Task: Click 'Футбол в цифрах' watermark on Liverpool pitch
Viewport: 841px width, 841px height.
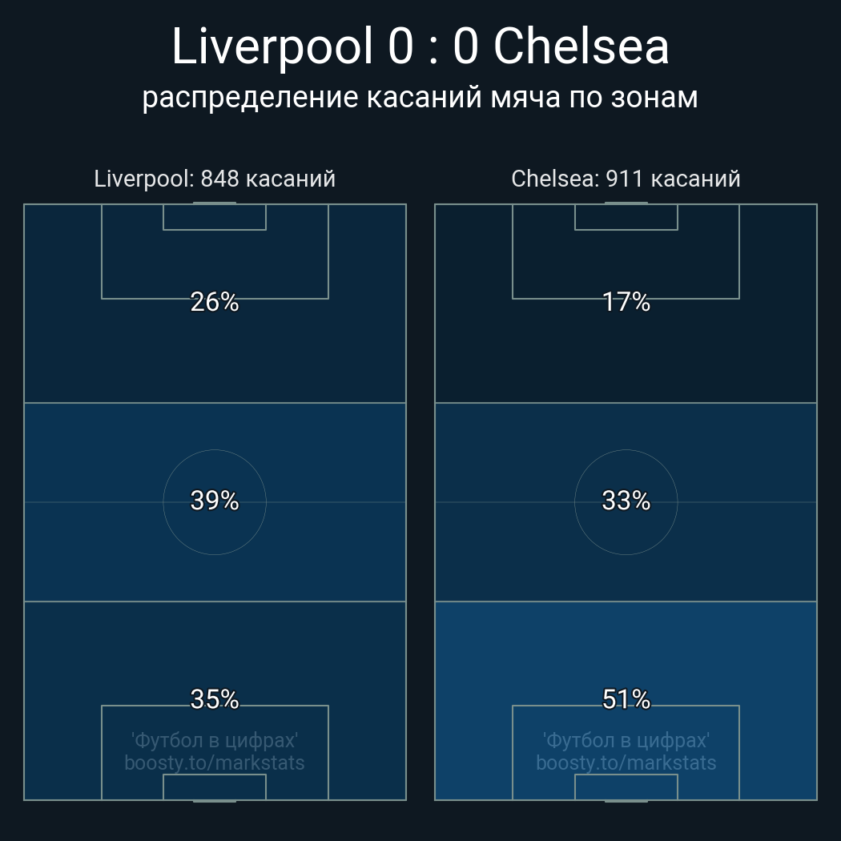Action: tap(215, 740)
